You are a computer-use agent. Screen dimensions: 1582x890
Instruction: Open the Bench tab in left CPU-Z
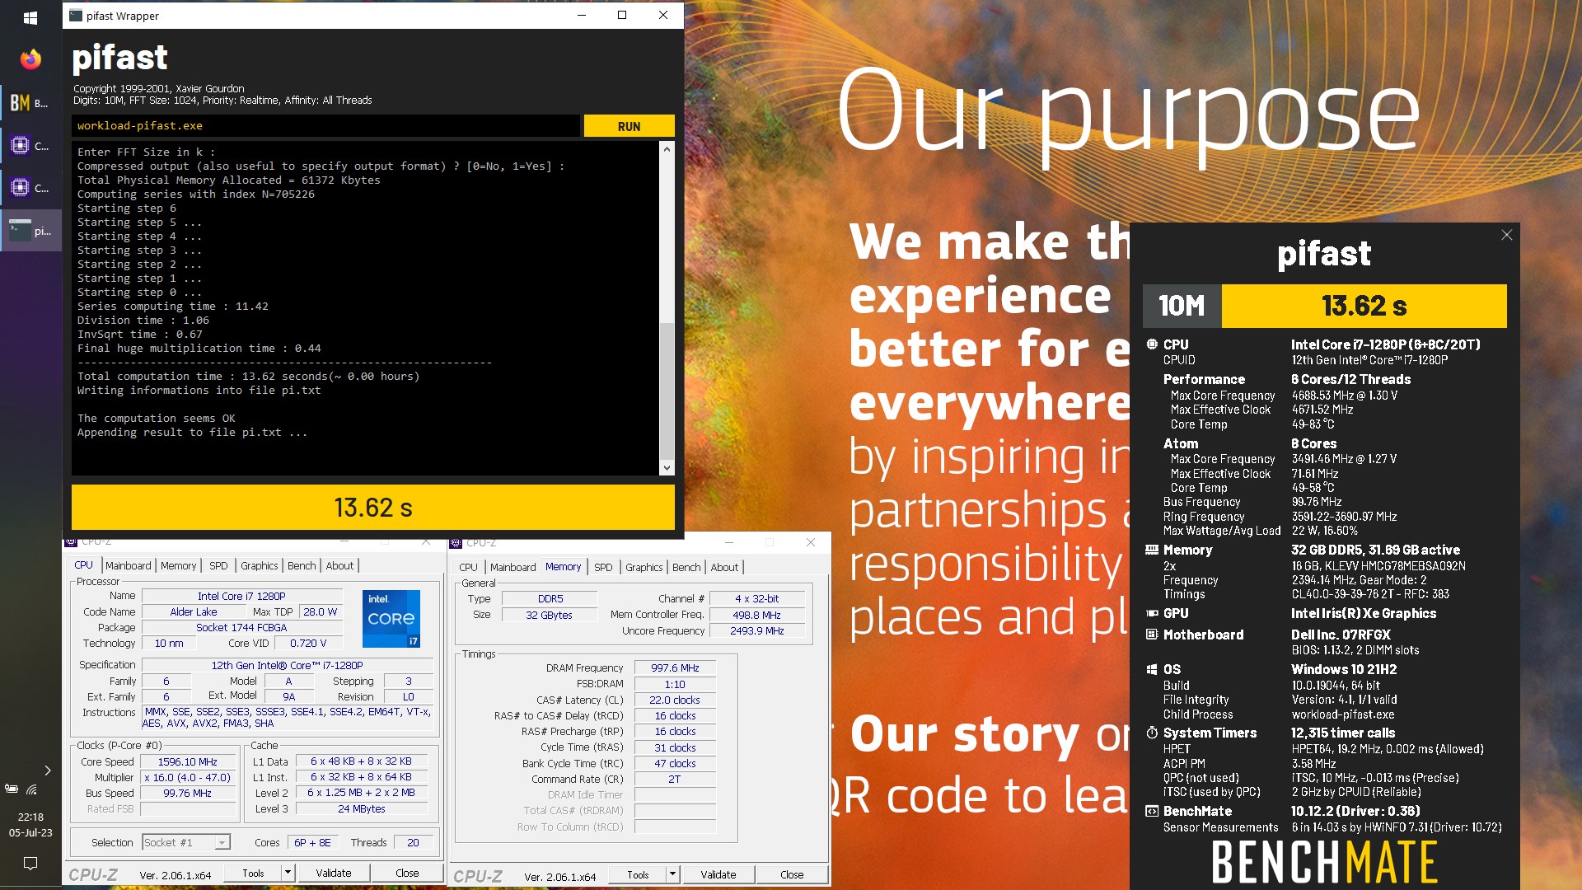(x=302, y=565)
